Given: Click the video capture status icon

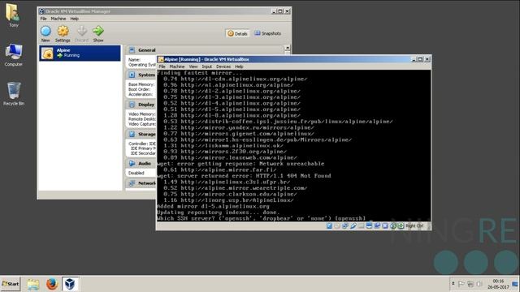Looking at the screenshot, I should point(377,225).
